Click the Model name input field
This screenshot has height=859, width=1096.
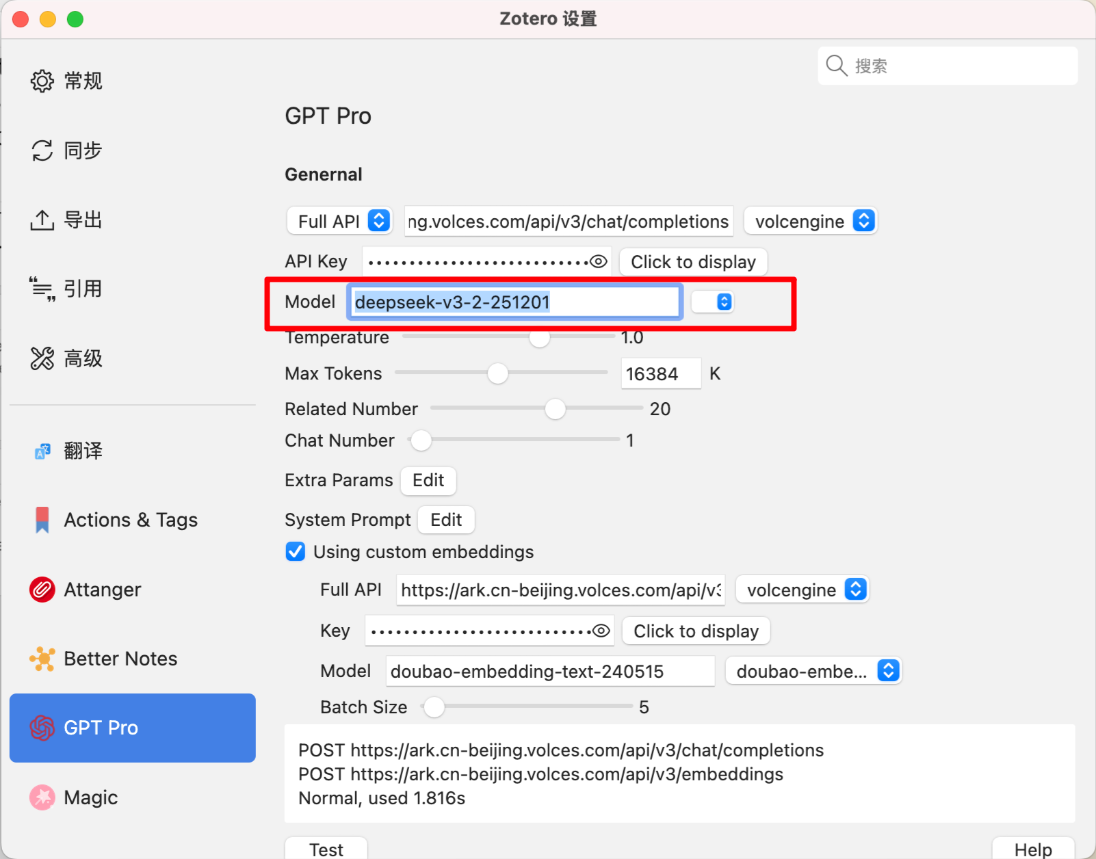tap(514, 302)
